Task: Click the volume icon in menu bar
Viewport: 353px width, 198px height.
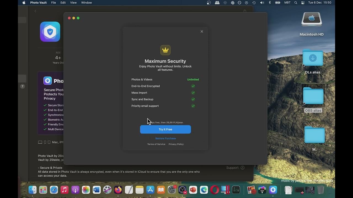Action: coord(262,2)
